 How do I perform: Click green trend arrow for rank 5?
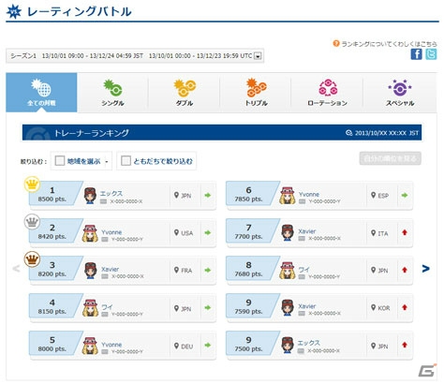pos(208,346)
